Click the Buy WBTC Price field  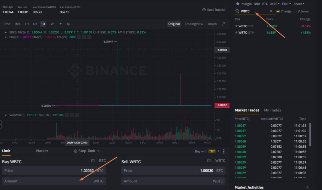(x=54, y=171)
